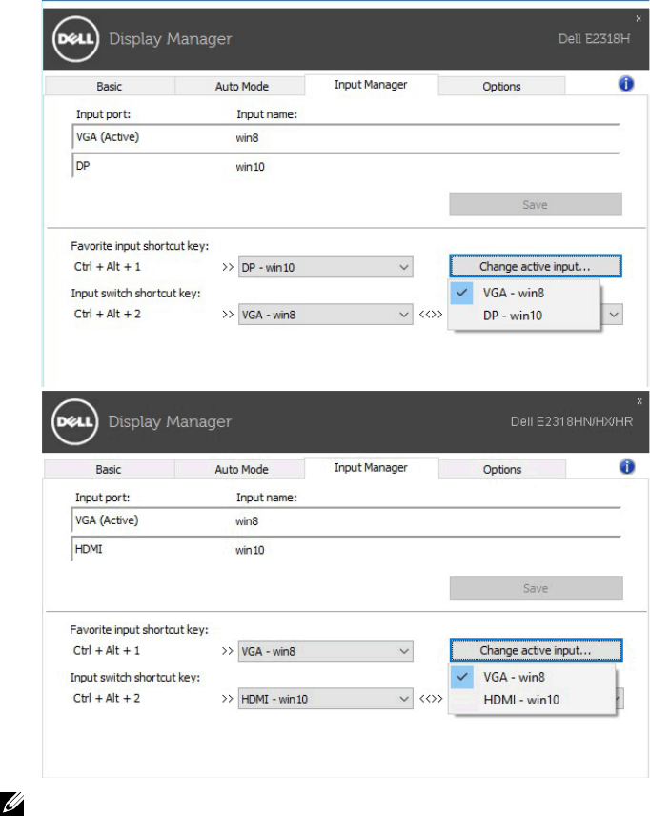The height and width of the screenshot is (816, 650).
Task: Close the Dell E2318HN/HX/HR Display Manager window
Action: point(638,399)
